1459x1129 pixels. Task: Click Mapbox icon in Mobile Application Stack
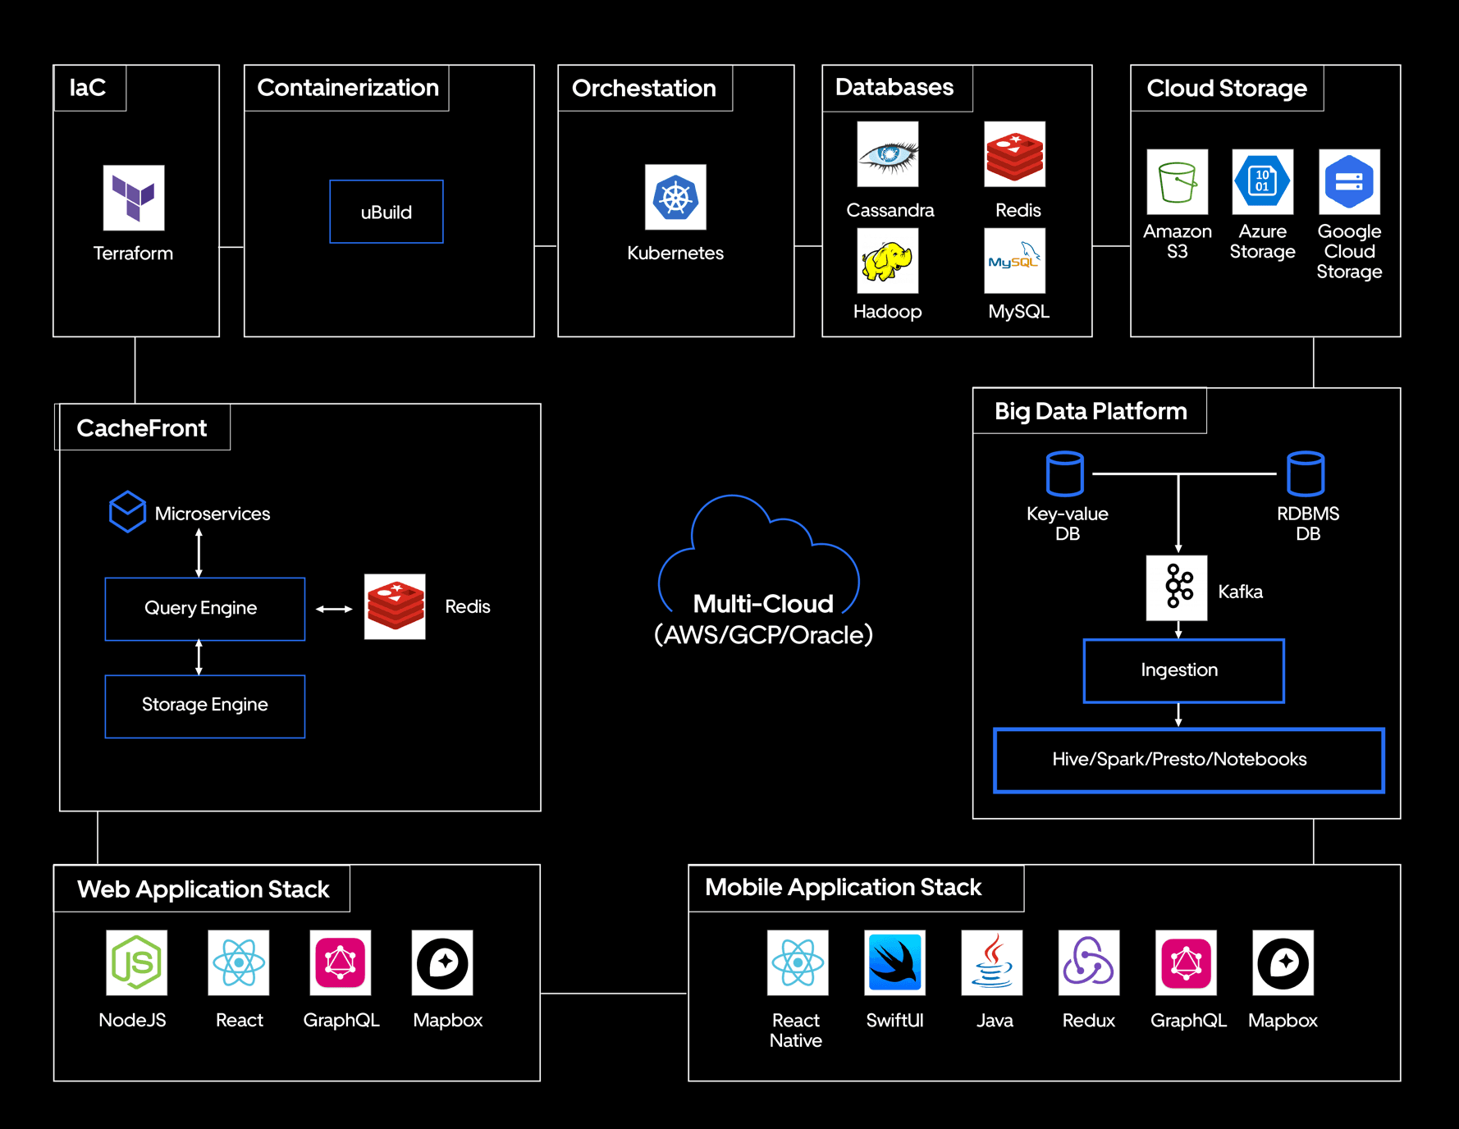[x=1283, y=962]
